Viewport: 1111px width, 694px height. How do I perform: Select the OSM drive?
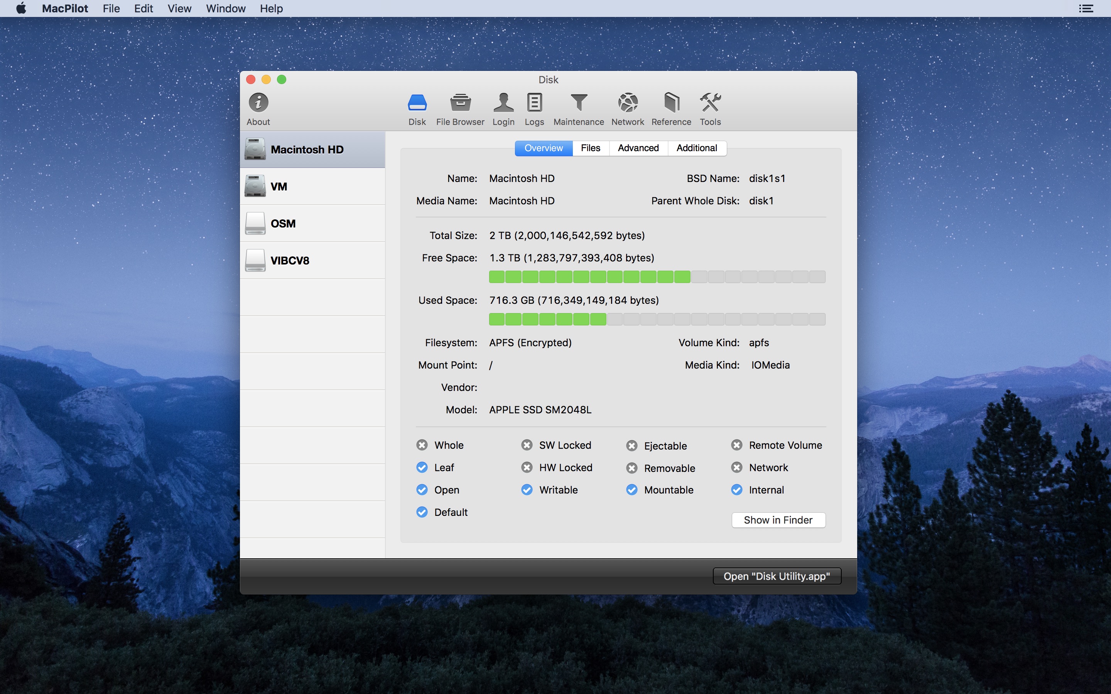tap(312, 224)
